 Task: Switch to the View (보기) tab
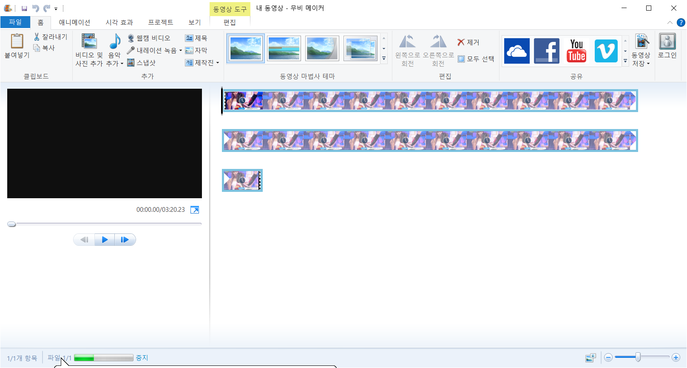click(195, 22)
